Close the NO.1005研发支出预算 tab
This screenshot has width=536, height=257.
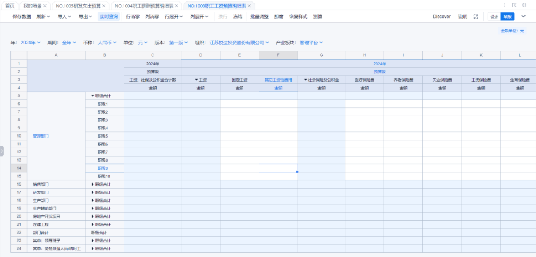(104, 6)
